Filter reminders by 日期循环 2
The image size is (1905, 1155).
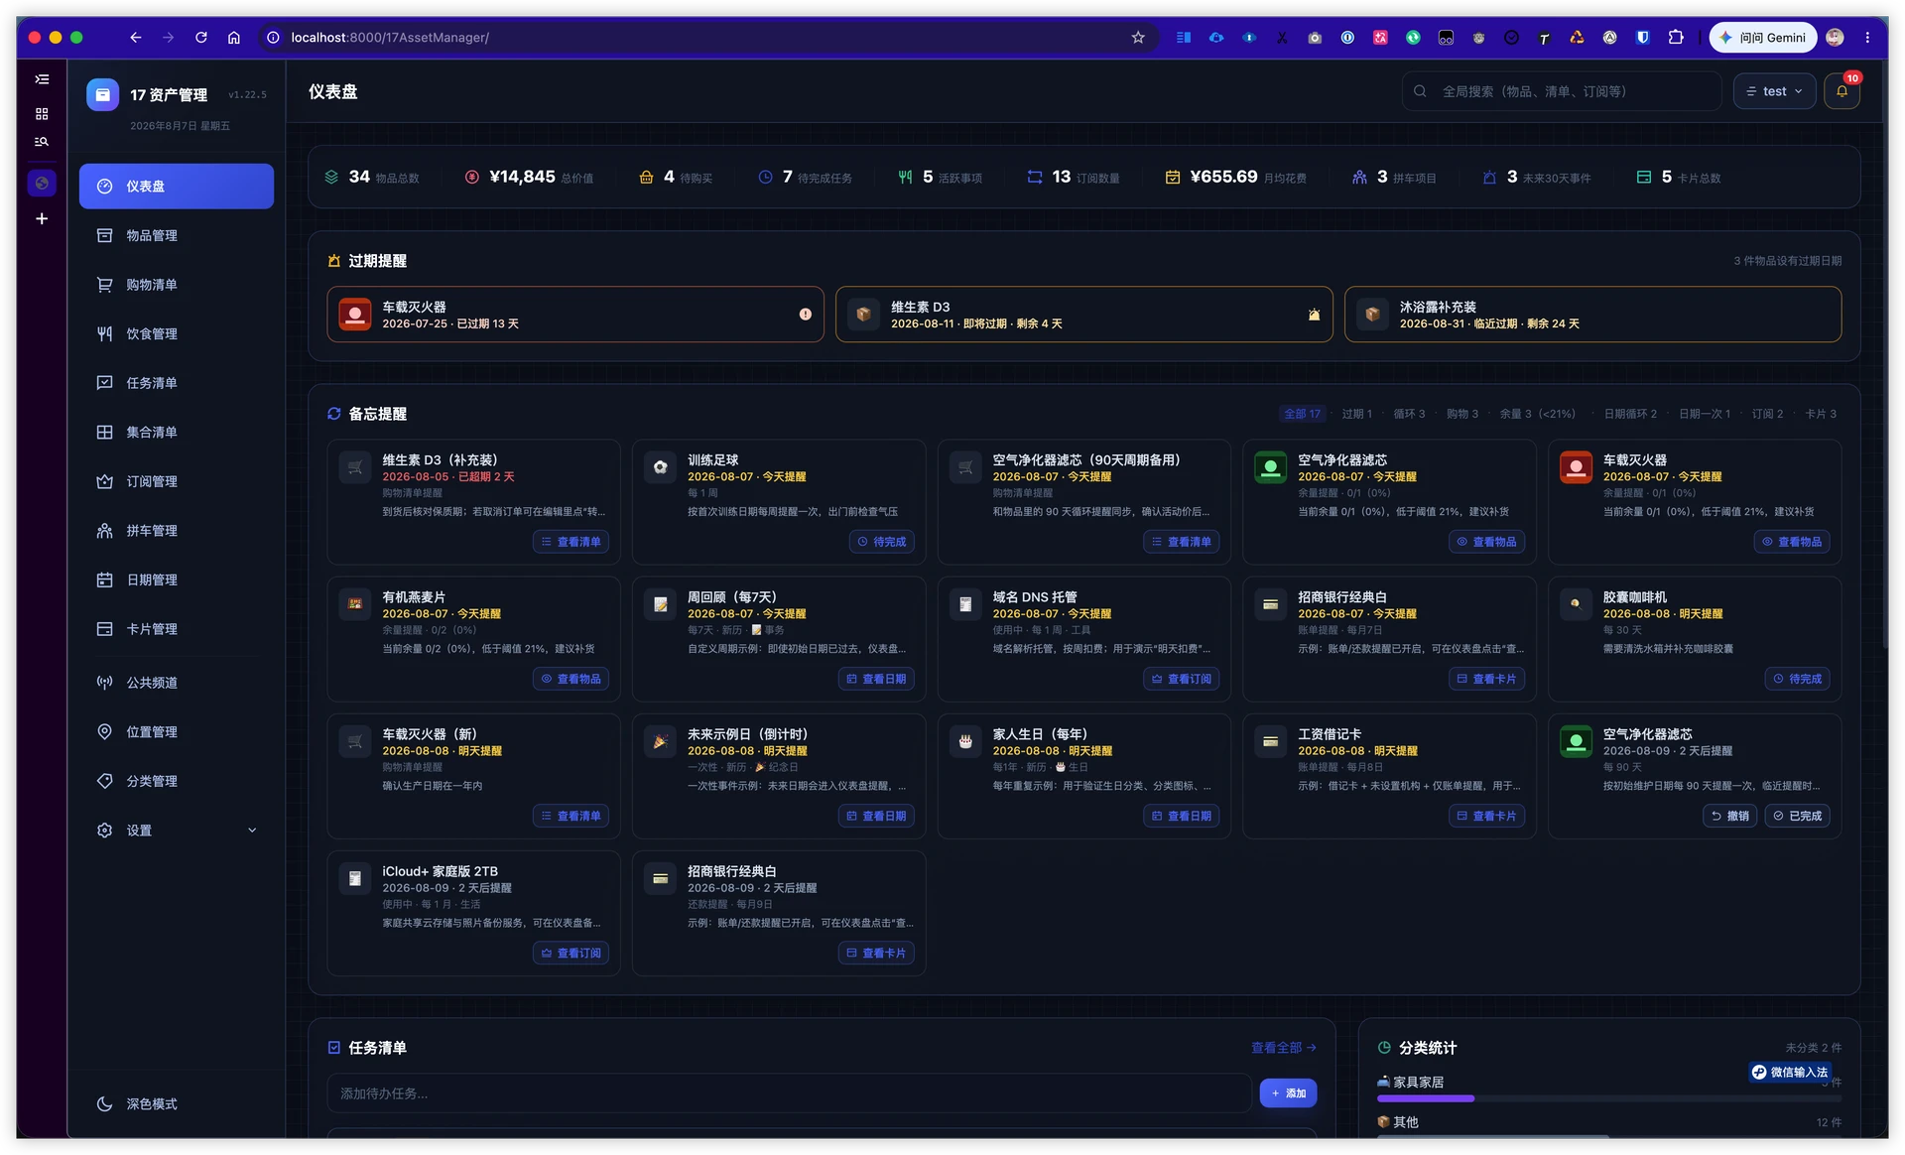coord(1630,414)
